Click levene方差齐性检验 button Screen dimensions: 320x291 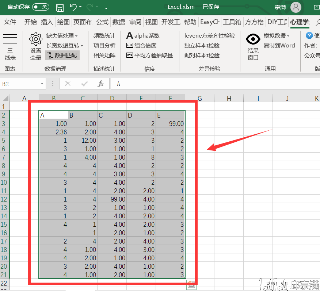(210, 36)
